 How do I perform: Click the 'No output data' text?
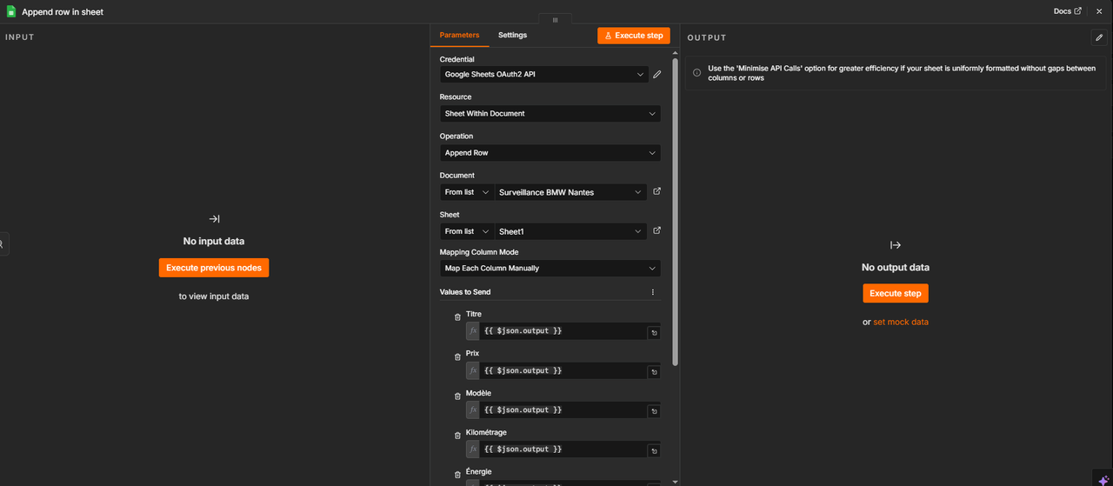pyautogui.click(x=896, y=267)
